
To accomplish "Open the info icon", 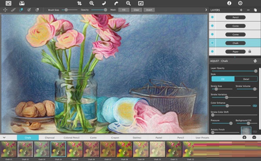I will point(229,3).
